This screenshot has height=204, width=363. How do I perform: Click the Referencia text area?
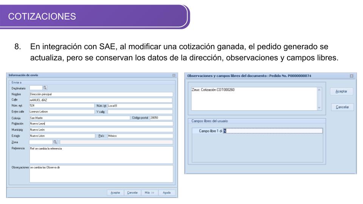coord(101,155)
